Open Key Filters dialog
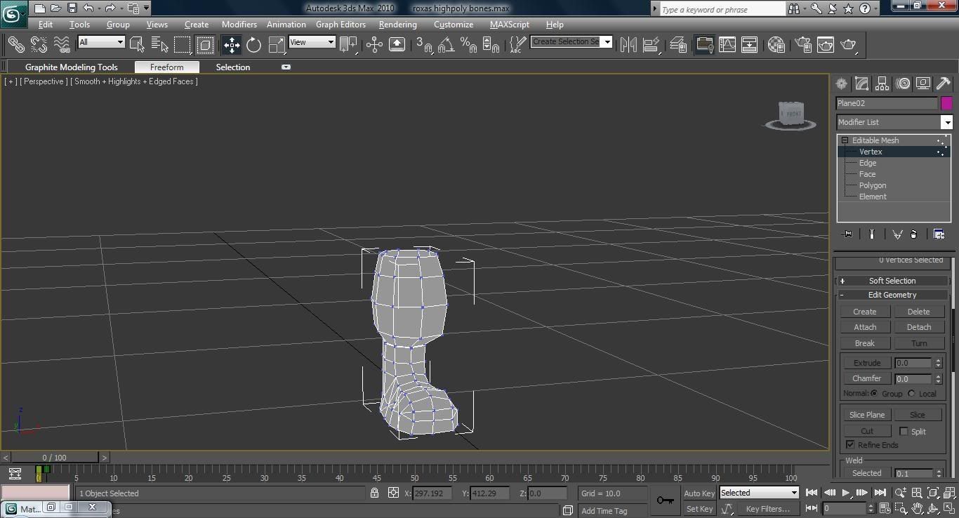 pyautogui.click(x=767, y=509)
